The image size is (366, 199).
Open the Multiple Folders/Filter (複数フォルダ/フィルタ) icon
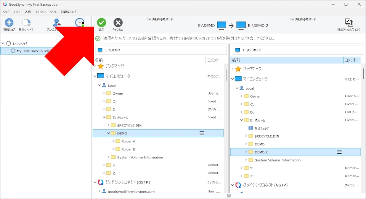(349, 22)
